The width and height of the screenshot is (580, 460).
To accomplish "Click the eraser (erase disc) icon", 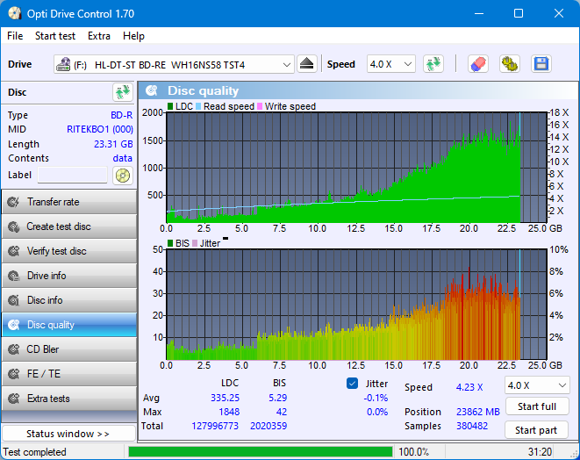I will (478, 64).
